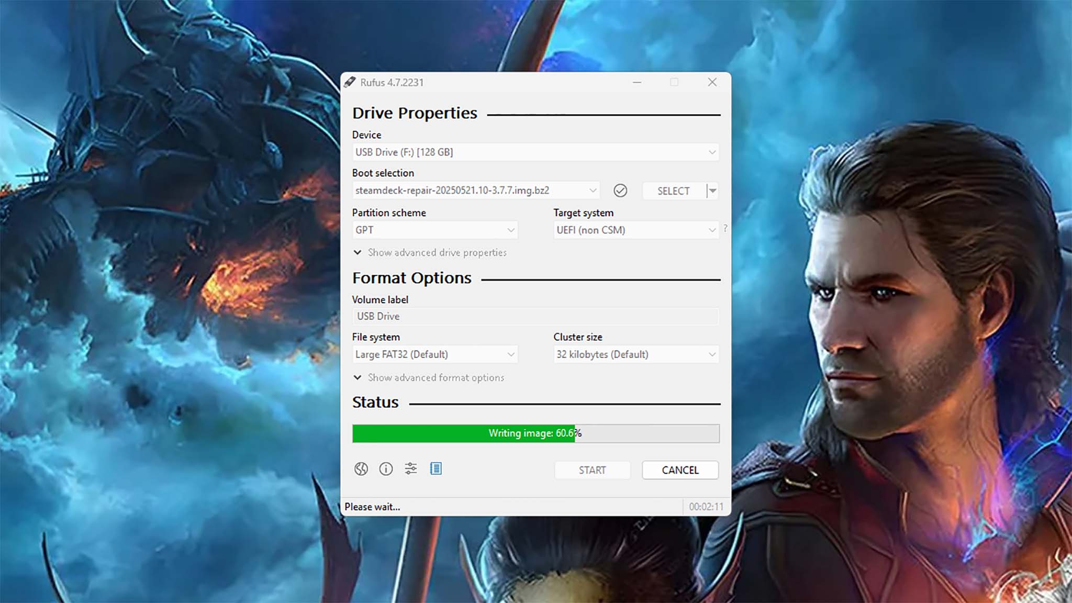
Task: Open the Boot selection dropdown
Action: 476,191
